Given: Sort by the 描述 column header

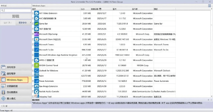Looking at the screenshot, I should (x=165, y=9).
